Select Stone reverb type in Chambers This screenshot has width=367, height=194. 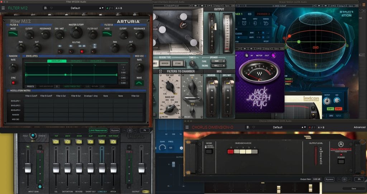click(178, 63)
